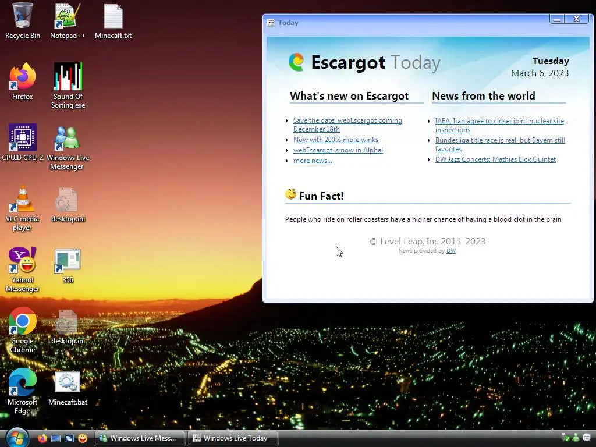Open Now with 200% more winks link

click(336, 140)
